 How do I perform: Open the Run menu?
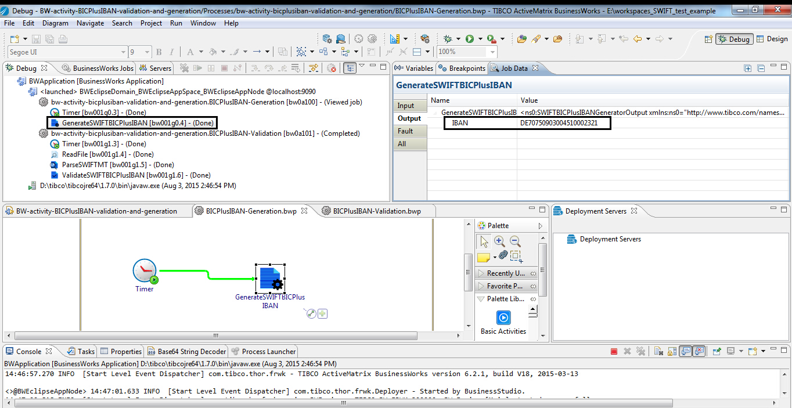[x=176, y=23]
